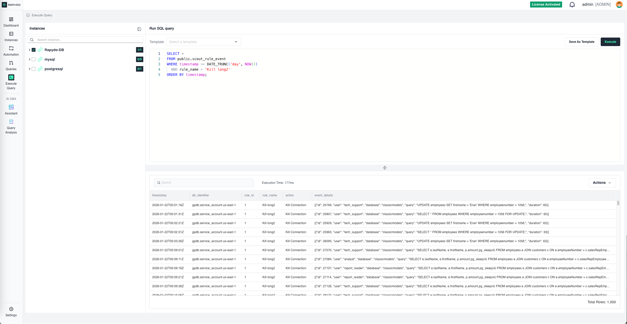Image resolution: width=627 pixels, height=324 pixels.
Task: Click the Execute button
Action: [610, 42]
